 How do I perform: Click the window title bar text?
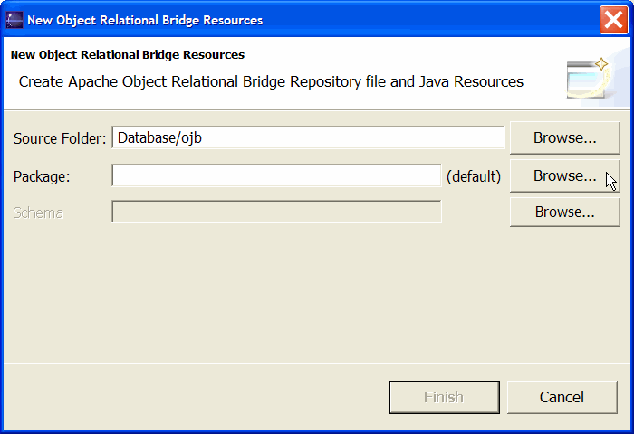(145, 20)
